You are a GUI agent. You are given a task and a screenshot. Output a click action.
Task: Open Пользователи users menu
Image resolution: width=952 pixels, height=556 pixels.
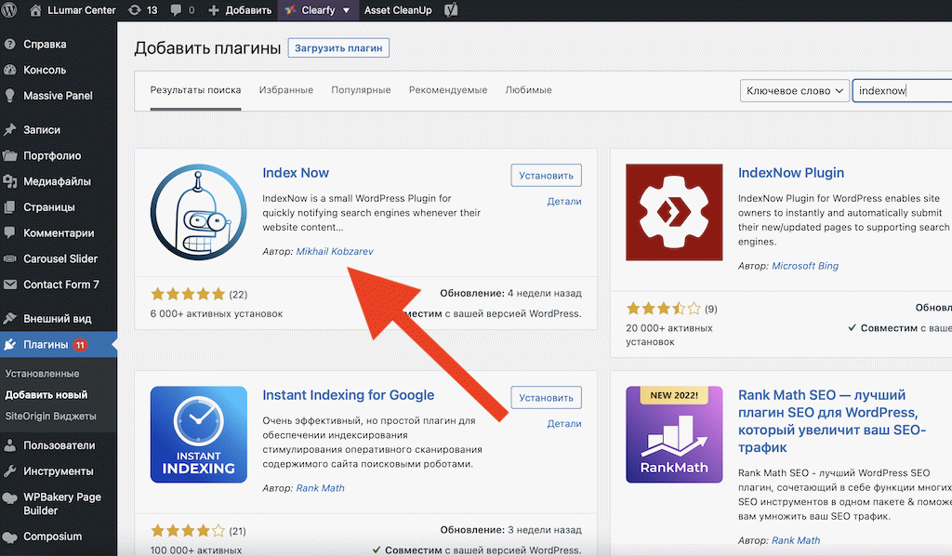[59, 445]
